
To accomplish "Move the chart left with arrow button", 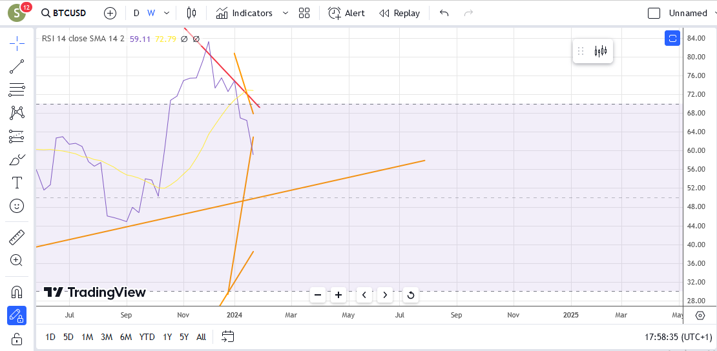I will [364, 295].
